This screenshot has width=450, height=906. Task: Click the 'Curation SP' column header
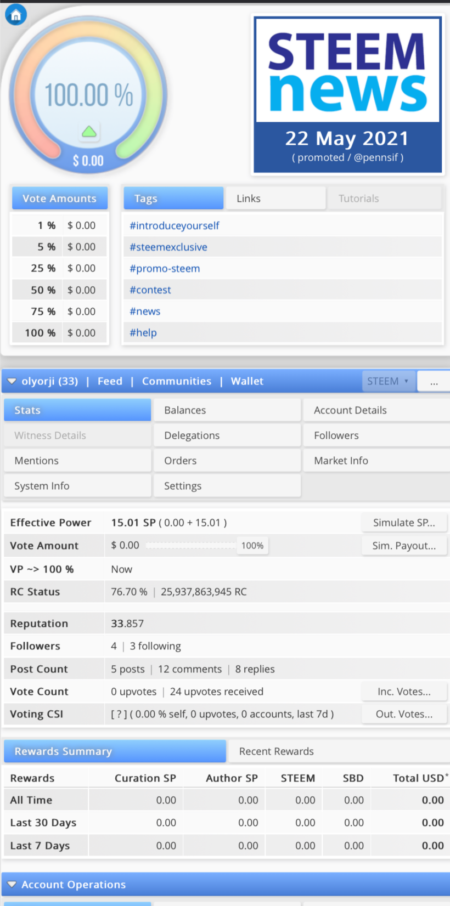145,778
